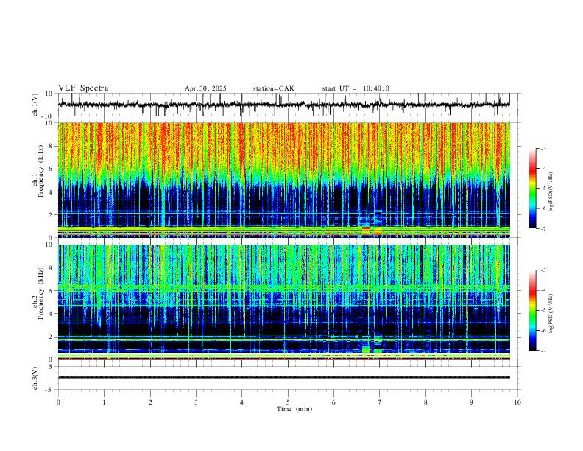Click the ch.2 spectrogram panel
The height and width of the screenshot is (451, 583).
pyautogui.click(x=284, y=302)
